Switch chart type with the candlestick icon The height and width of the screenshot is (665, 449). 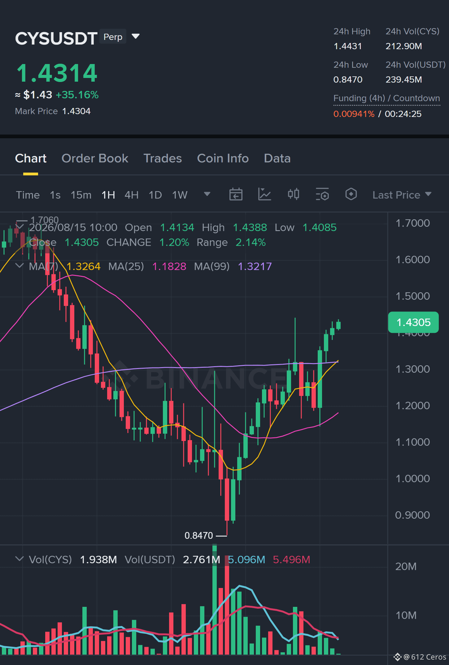293,195
